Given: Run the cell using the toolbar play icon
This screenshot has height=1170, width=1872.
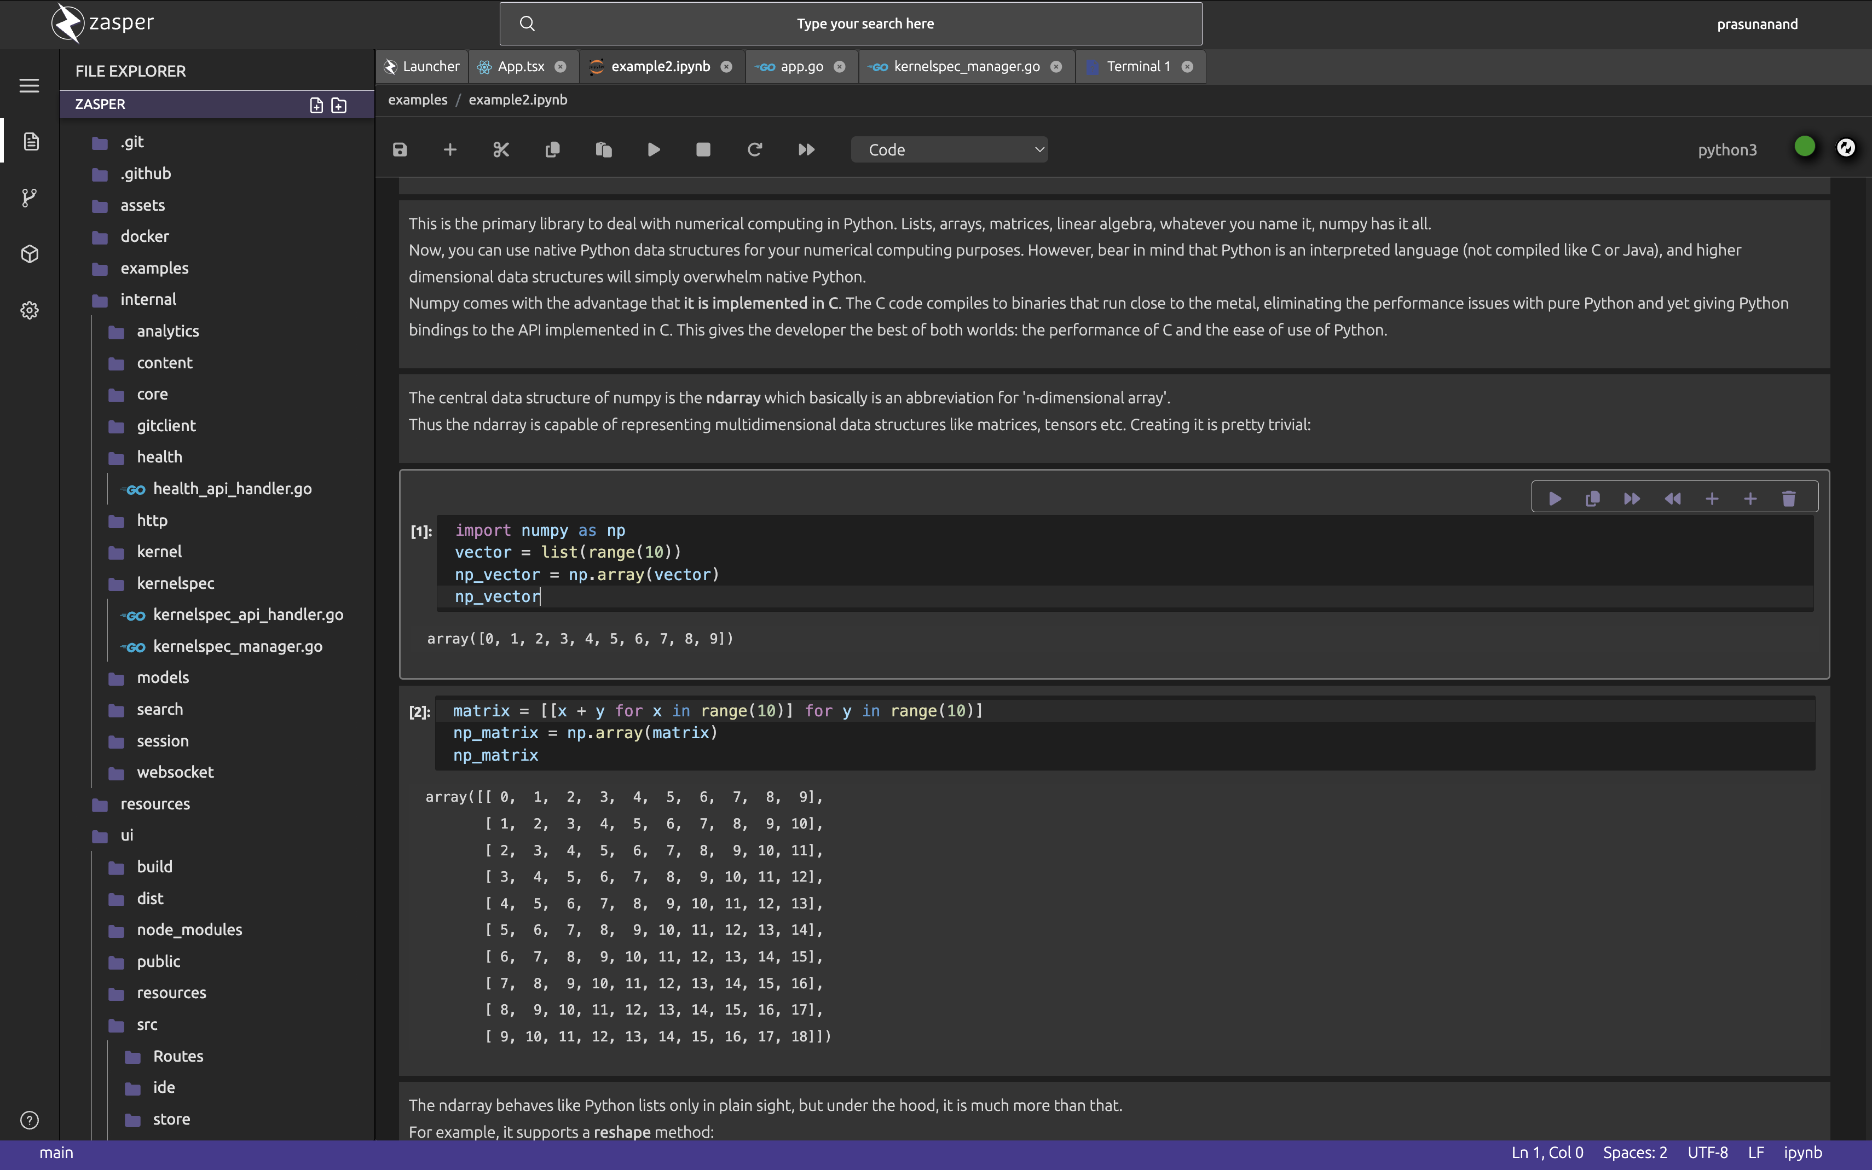Looking at the screenshot, I should click(x=653, y=149).
